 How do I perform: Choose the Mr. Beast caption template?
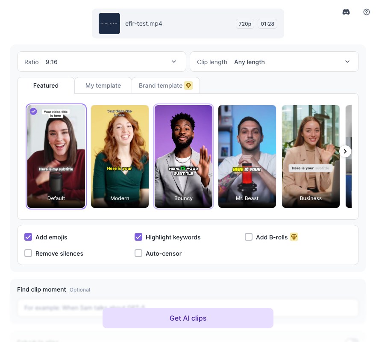pyautogui.click(x=247, y=156)
